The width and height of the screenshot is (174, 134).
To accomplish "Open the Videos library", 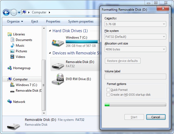I will 20,57.
